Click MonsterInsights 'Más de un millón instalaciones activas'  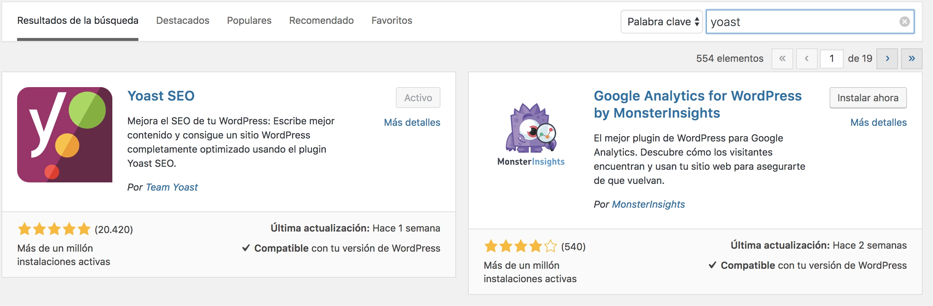[530, 272]
